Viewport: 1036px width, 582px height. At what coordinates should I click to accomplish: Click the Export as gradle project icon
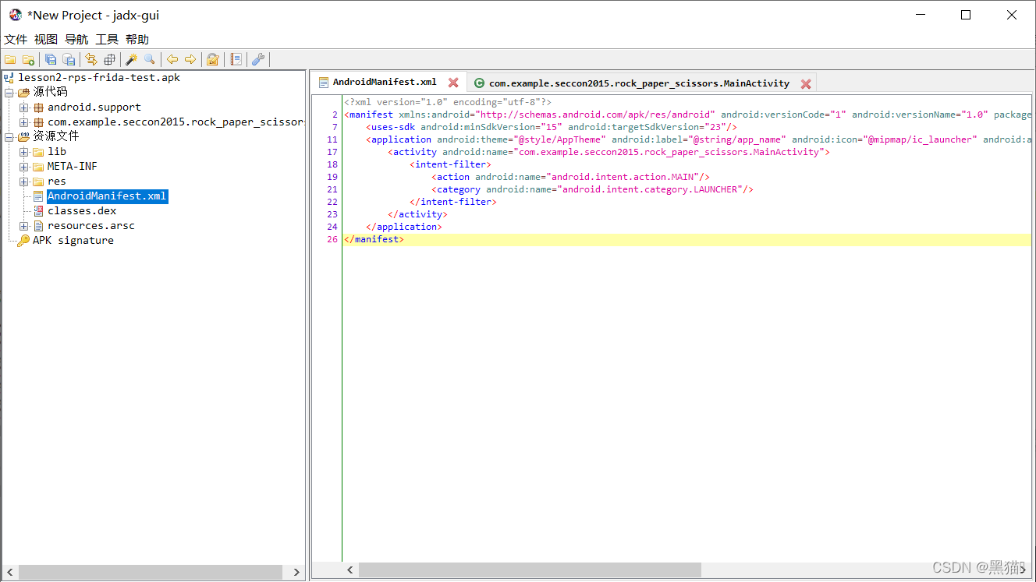[69, 59]
